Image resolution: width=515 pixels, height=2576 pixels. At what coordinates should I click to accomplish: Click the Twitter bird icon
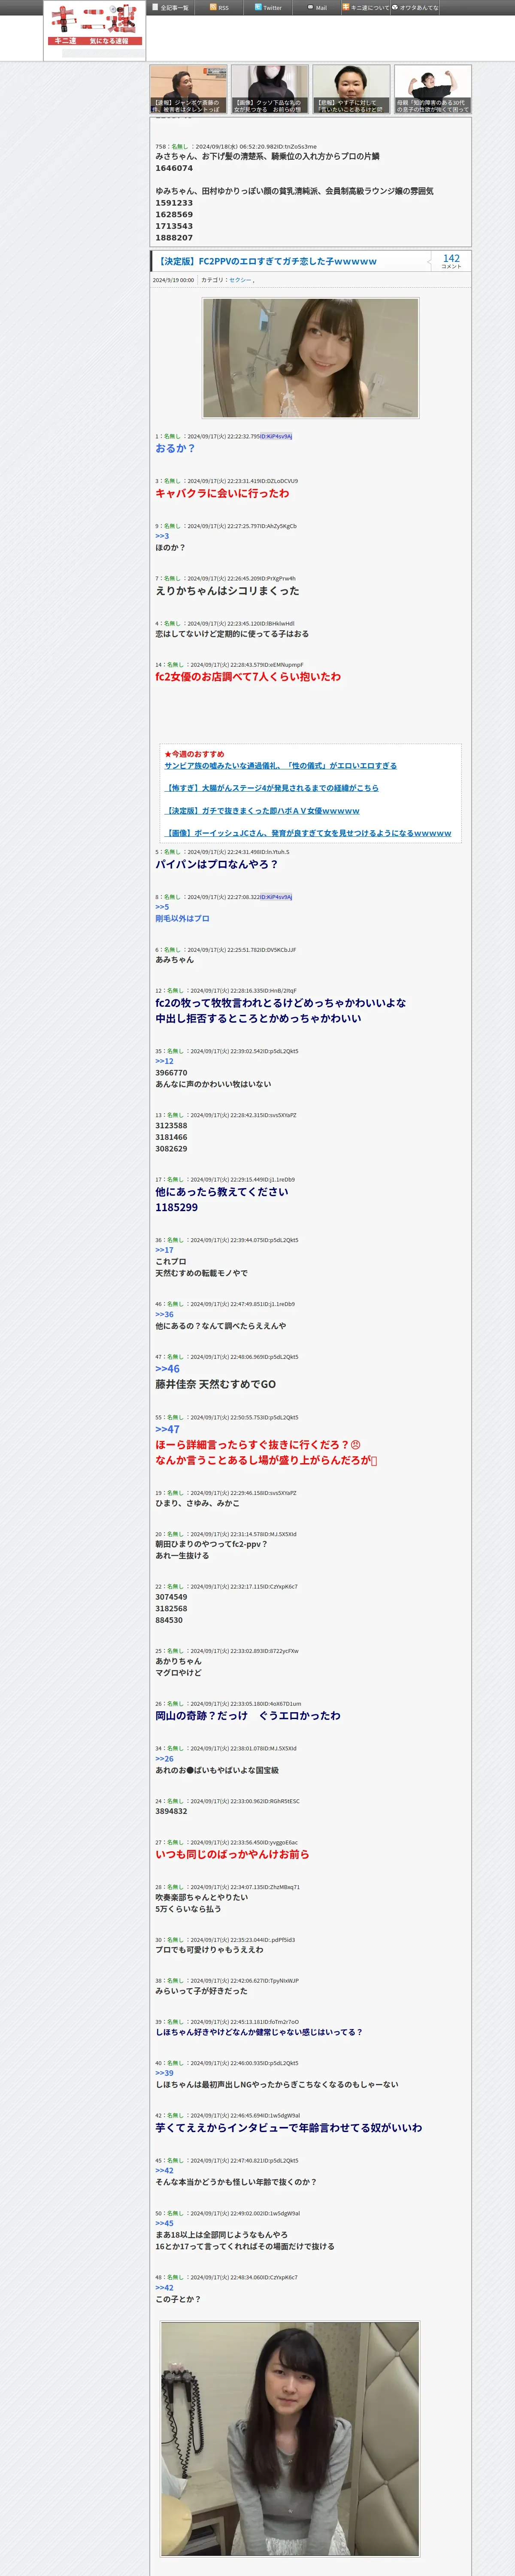pyautogui.click(x=258, y=7)
